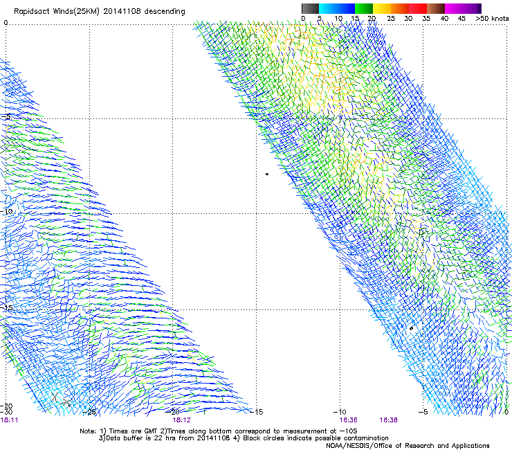The height and width of the screenshot is (450, 512).
Task: Click the '-30' longitude label on bottom axis
Action: 6,412
